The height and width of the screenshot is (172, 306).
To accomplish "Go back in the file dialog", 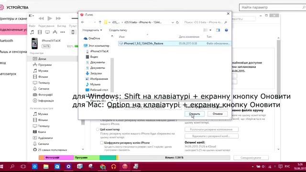I will (83, 22).
